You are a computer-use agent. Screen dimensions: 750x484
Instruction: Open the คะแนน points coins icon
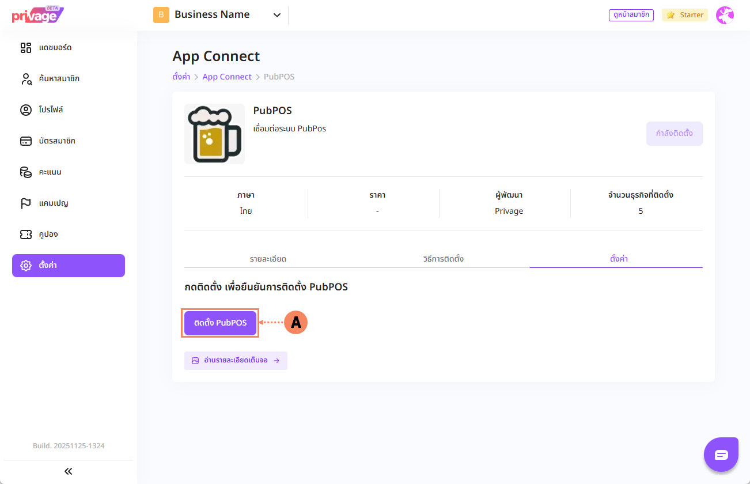(x=26, y=172)
